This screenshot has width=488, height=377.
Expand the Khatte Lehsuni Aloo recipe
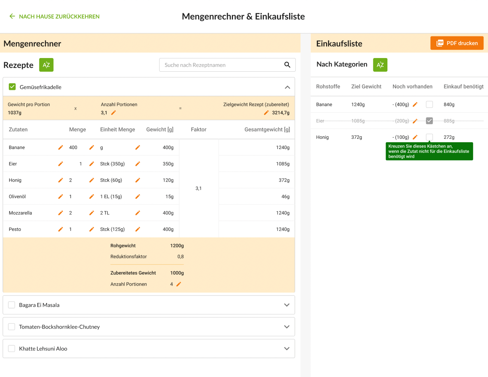pos(287,349)
